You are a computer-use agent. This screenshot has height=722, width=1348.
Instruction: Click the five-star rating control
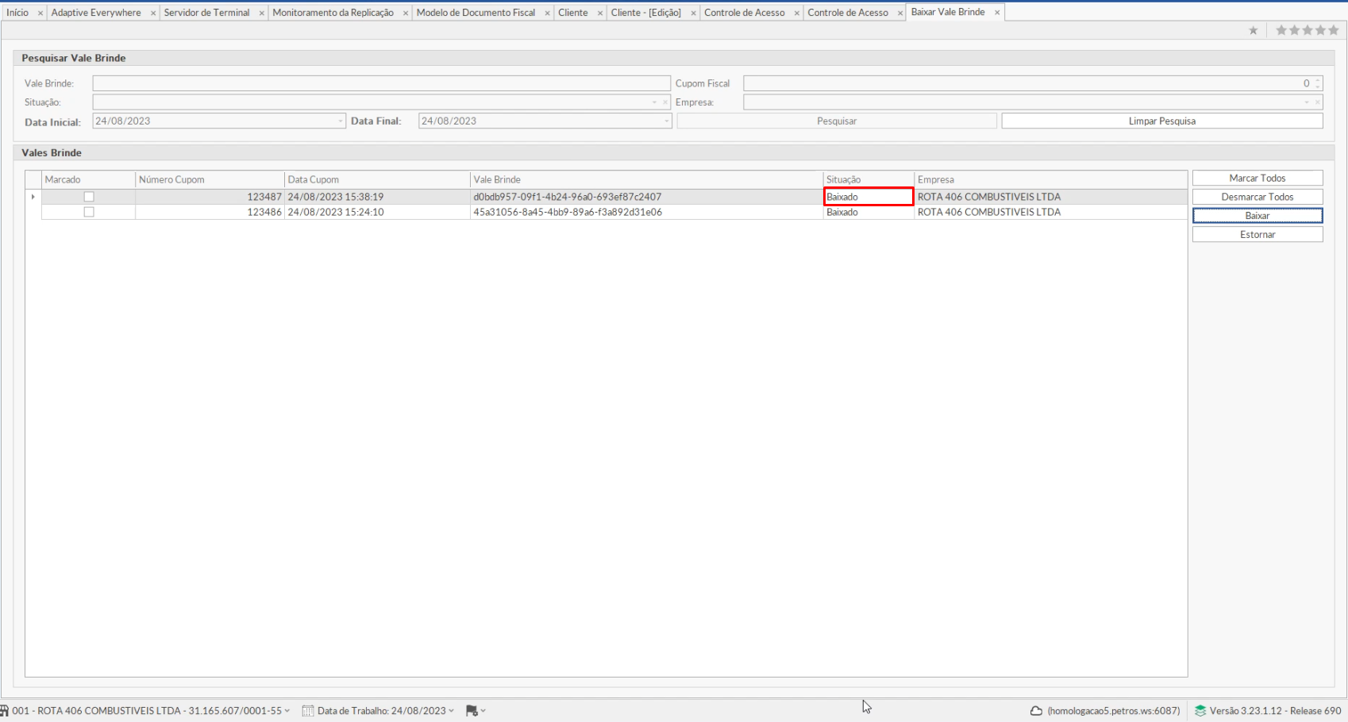[1307, 30]
